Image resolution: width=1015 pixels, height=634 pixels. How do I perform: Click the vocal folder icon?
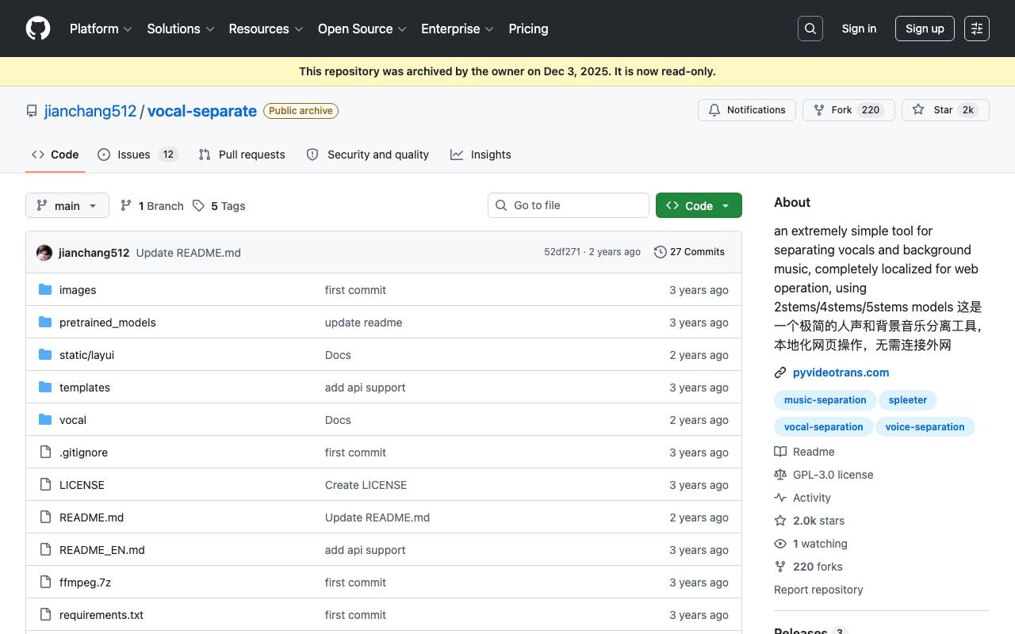tap(45, 420)
